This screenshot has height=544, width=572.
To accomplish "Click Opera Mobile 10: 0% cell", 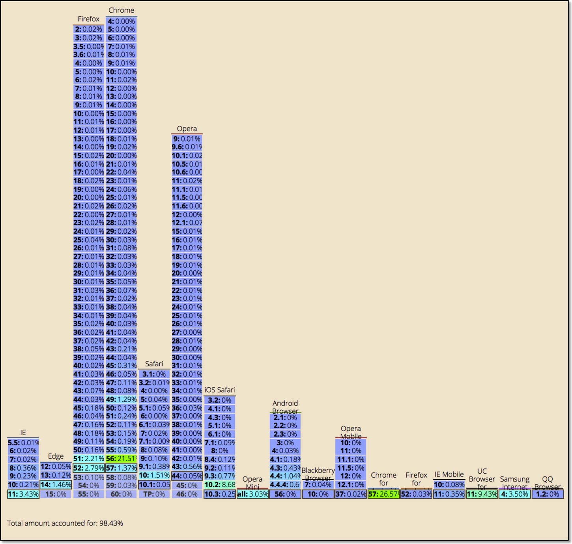I will pos(351,443).
